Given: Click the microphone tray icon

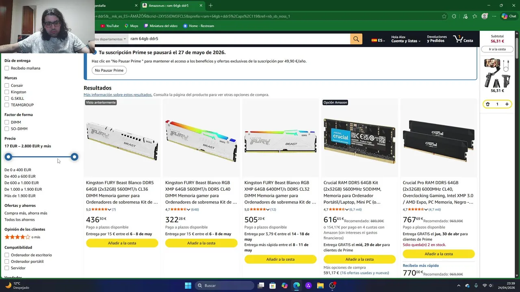Looking at the screenshot, I should click(476, 286).
